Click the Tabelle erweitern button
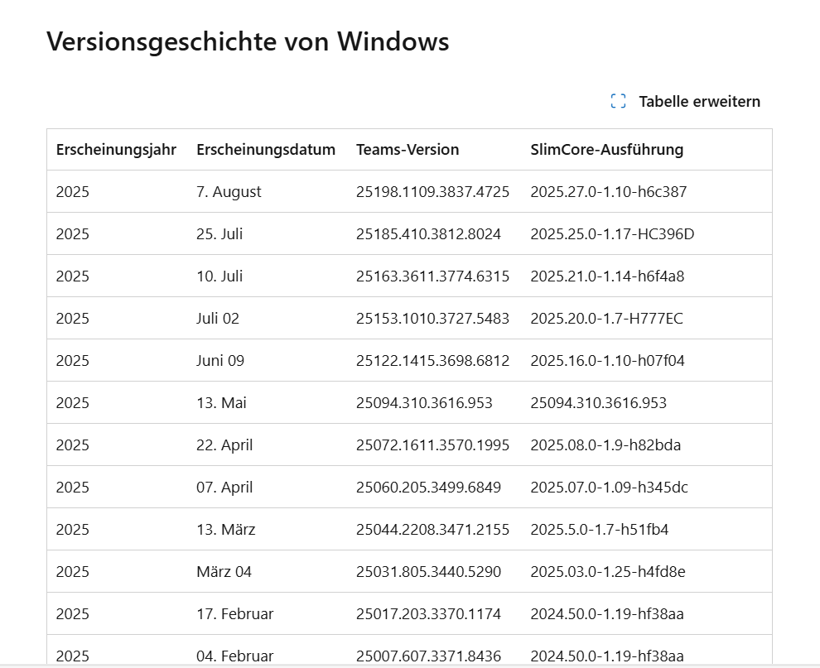This screenshot has height=668, width=820. pyautogui.click(x=686, y=102)
